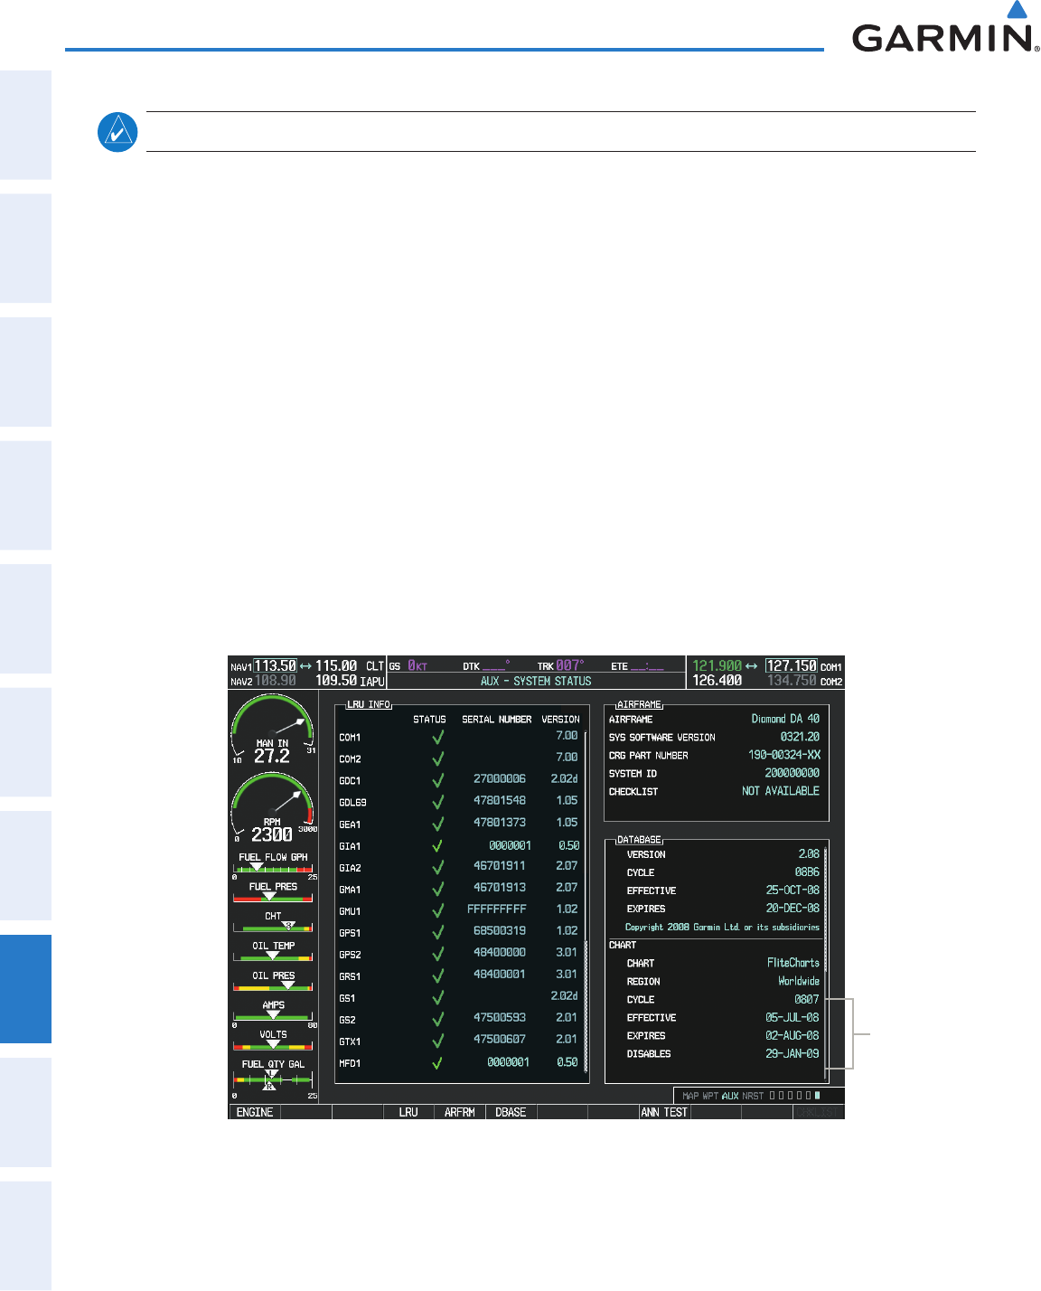Click the OIL TEMP indicator bar

click(x=274, y=956)
